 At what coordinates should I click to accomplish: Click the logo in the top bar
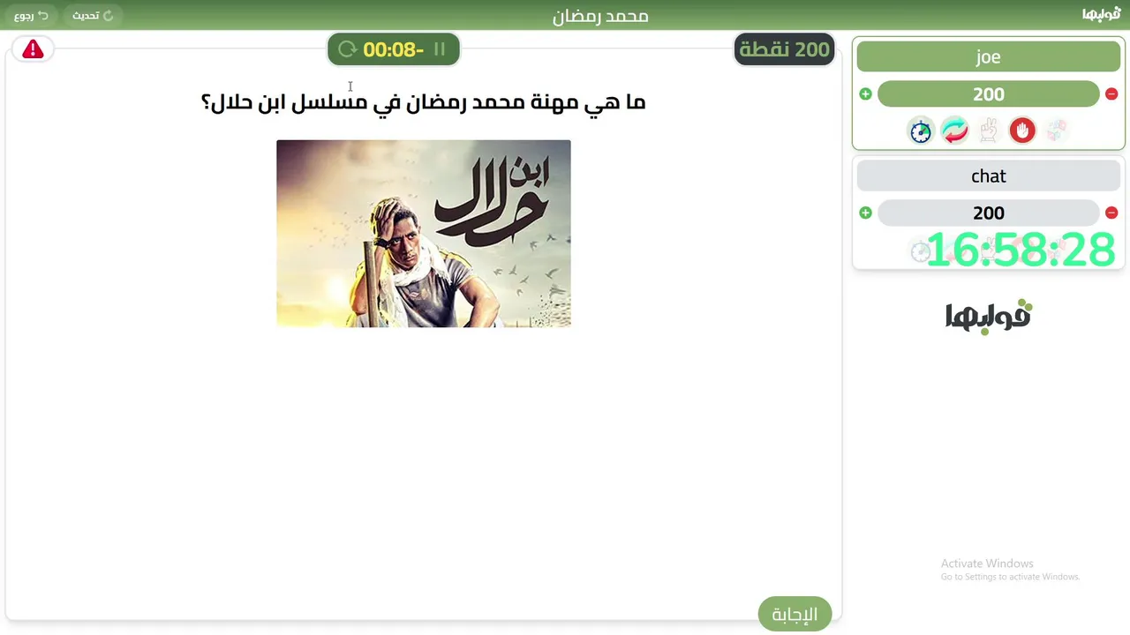(x=1102, y=14)
